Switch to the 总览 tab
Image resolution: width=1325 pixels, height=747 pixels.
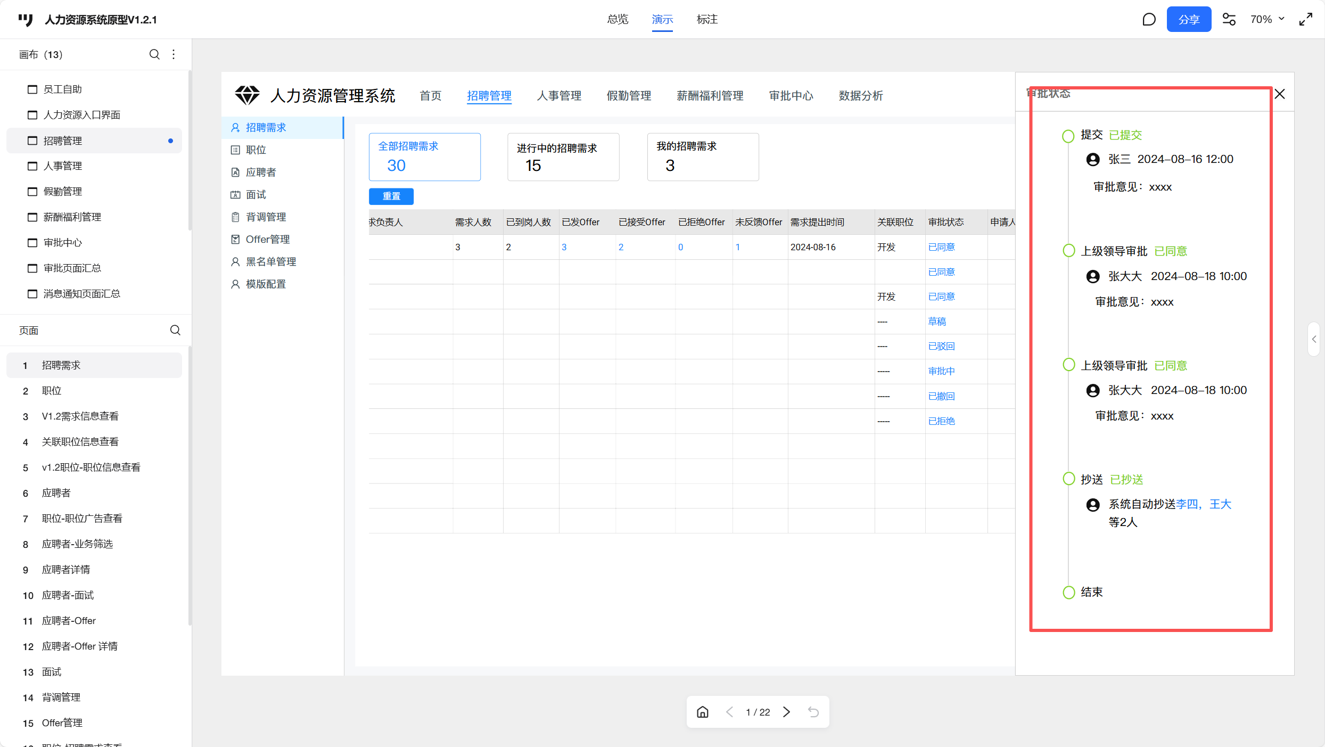click(x=618, y=20)
